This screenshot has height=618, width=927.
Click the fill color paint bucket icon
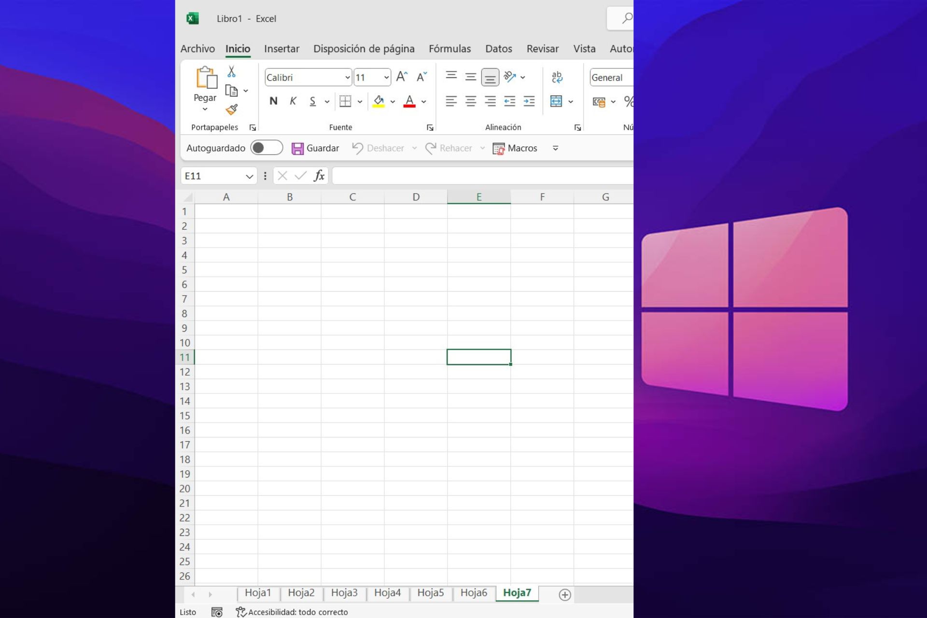tap(379, 101)
